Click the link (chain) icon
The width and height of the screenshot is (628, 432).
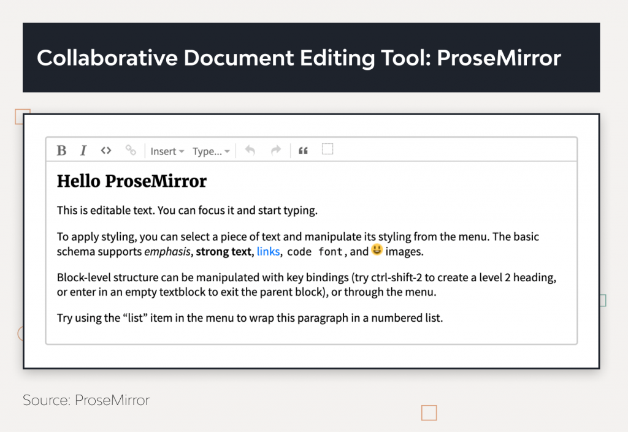click(x=131, y=150)
